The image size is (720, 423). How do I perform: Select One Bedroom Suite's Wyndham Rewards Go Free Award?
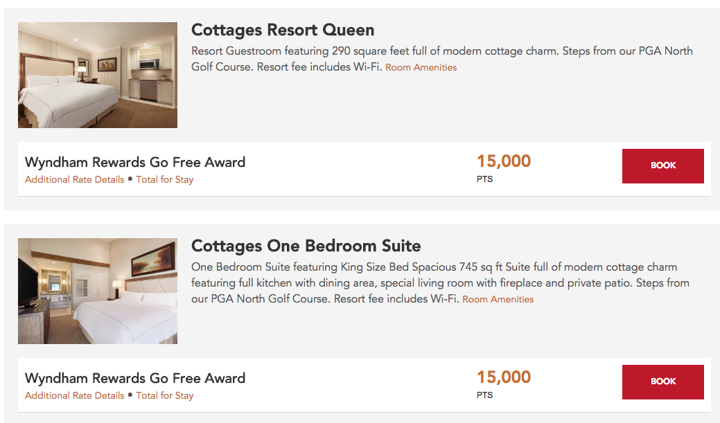pyautogui.click(x=135, y=379)
